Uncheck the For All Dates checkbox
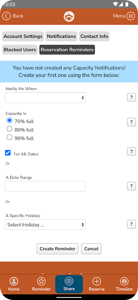The image size is (138, 300). point(8,153)
